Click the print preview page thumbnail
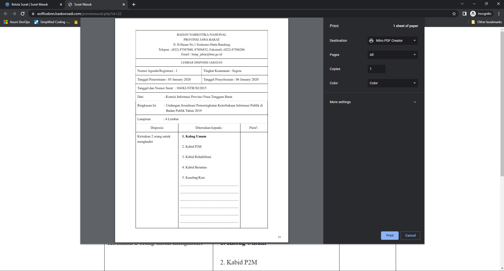The image size is (504, 271). 202,130
